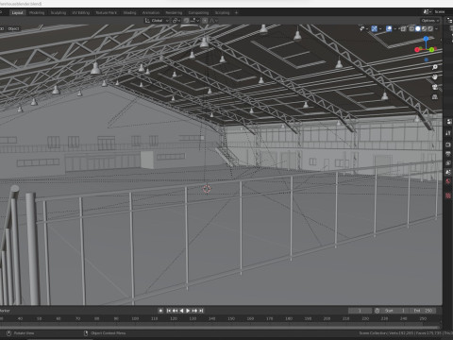Image resolution: width=453 pixels, height=340 pixels.
Task: Select rendered viewport shading
Action: point(430,28)
